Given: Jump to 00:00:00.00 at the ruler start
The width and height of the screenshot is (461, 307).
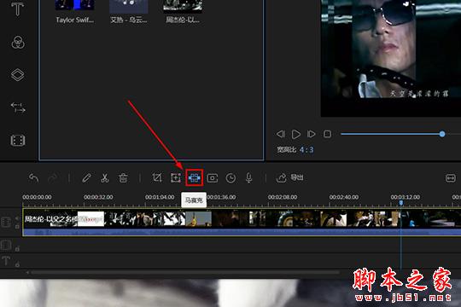Looking at the screenshot, I should [37, 197].
